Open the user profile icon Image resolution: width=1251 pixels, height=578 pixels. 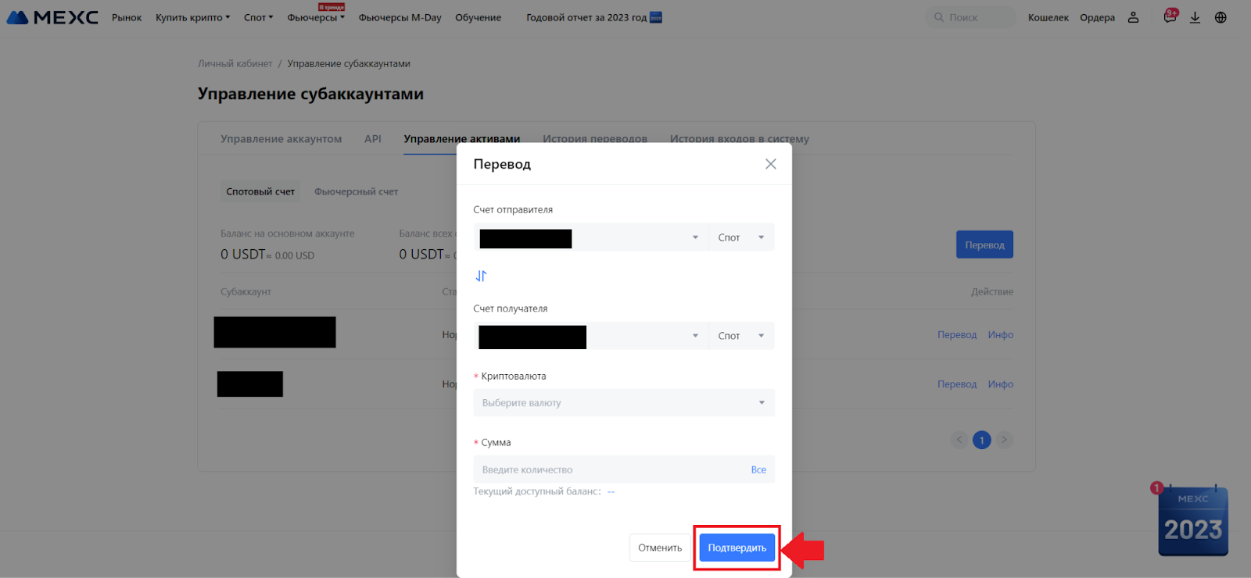pyautogui.click(x=1133, y=17)
